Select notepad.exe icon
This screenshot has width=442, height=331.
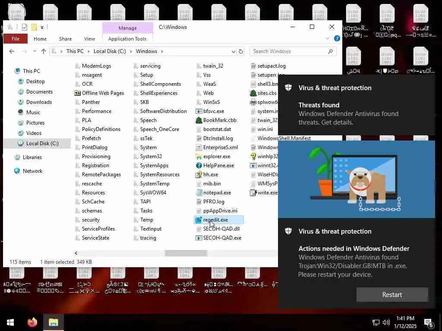[x=199, y=193]
